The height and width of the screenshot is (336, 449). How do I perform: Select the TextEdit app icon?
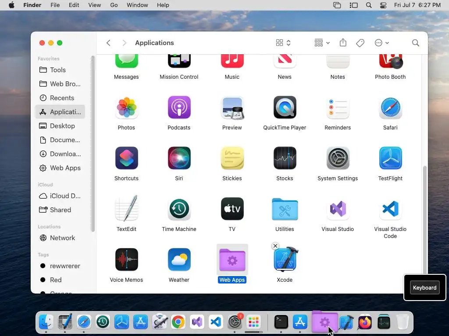tap(126, 208)
